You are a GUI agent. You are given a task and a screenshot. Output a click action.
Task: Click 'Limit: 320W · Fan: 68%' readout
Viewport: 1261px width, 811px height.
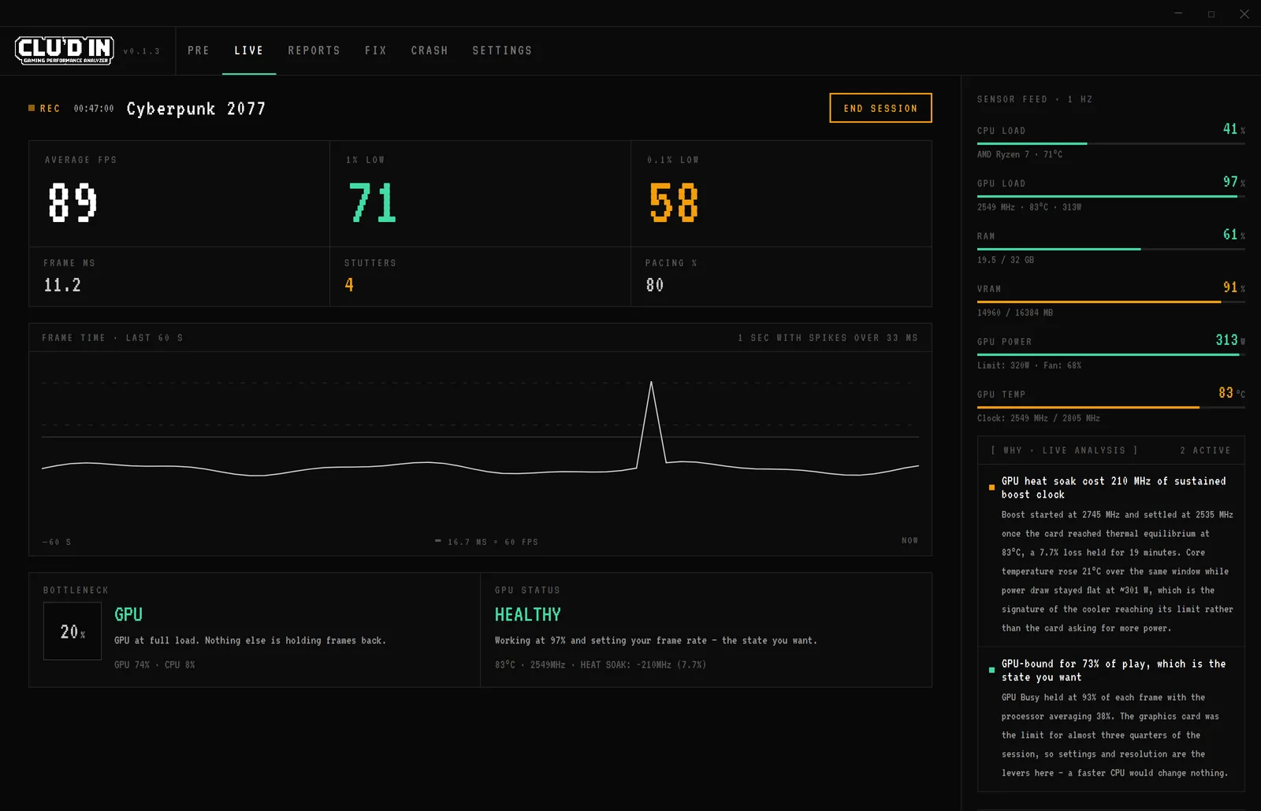[1029, 365]
